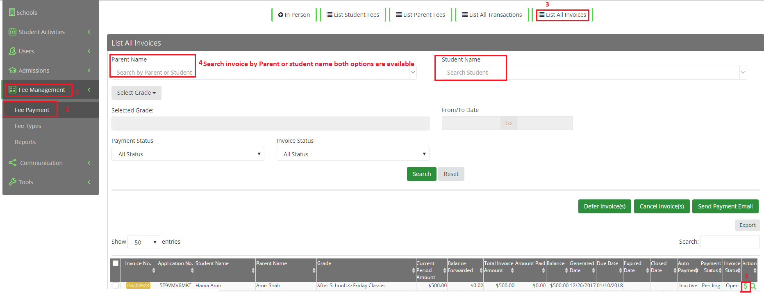Sort by Invoice No. column arrows
Image resolution: width=764 pixels, height=295 pixels.
pyautogui.click(x=154, y=270)
